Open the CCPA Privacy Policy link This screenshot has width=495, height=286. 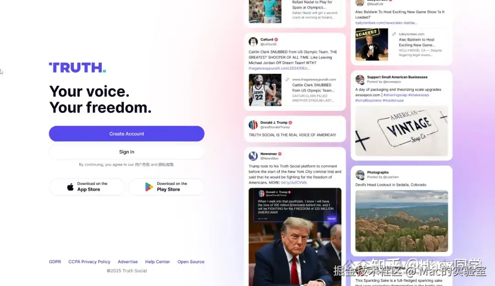tap(89, 262)
